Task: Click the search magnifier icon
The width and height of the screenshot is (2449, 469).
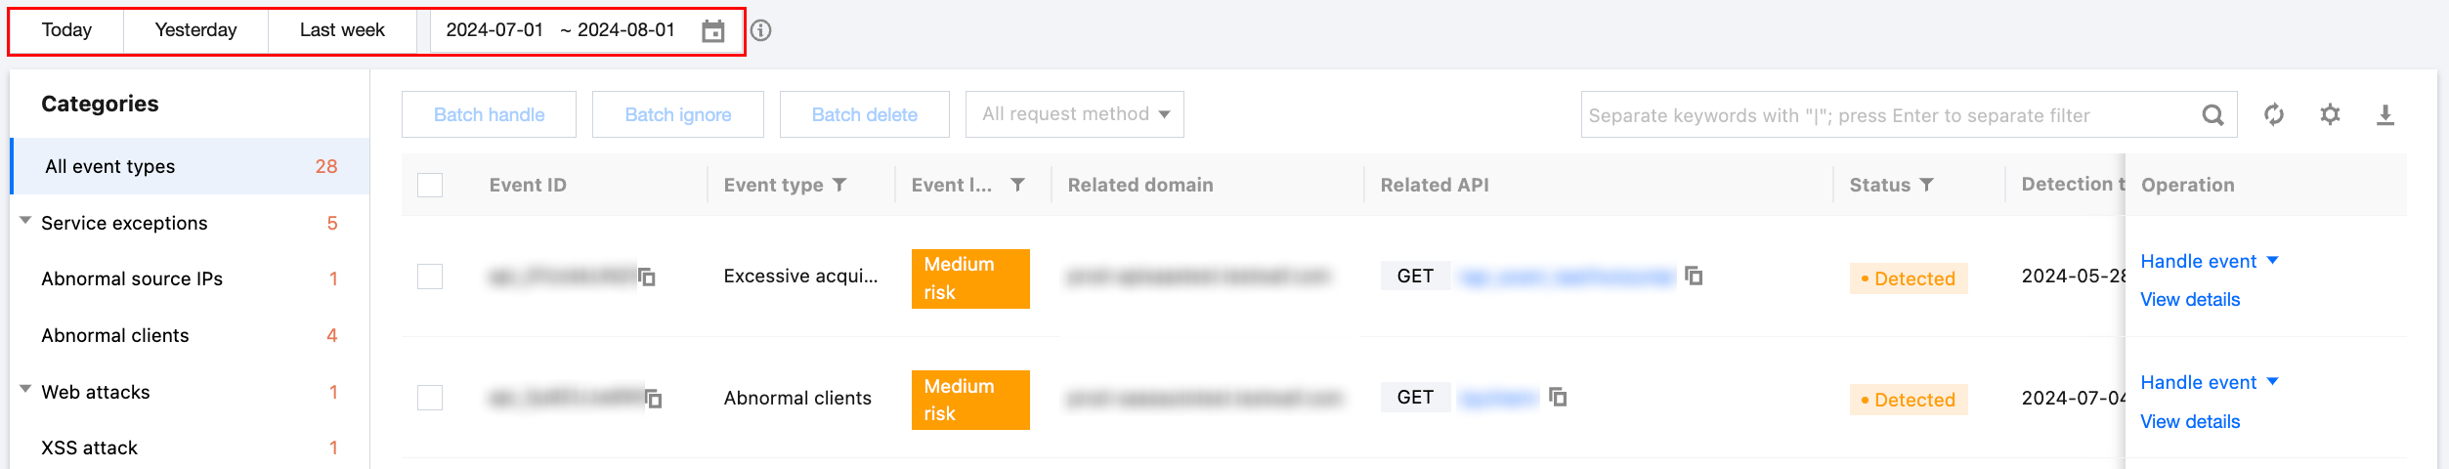Action: pyautogui.click(x=2213, y=115)
